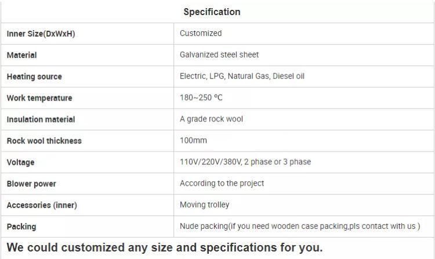Image resolution: width=435 pixels, height=259 pixels.
Task: Select the Rock wool thickness label
Action: 44,141
